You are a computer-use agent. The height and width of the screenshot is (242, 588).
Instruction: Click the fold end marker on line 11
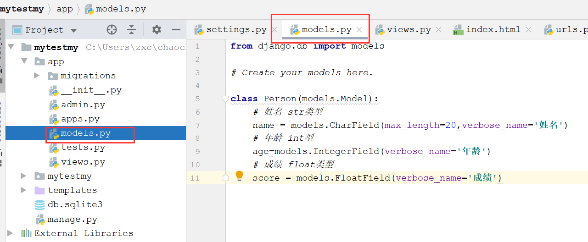tap(225, 178)
